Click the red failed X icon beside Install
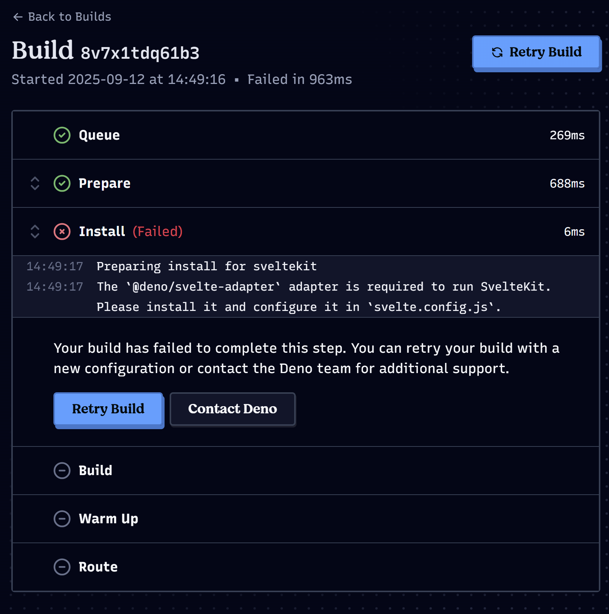The image size is (609, 614). coord(62,232)
